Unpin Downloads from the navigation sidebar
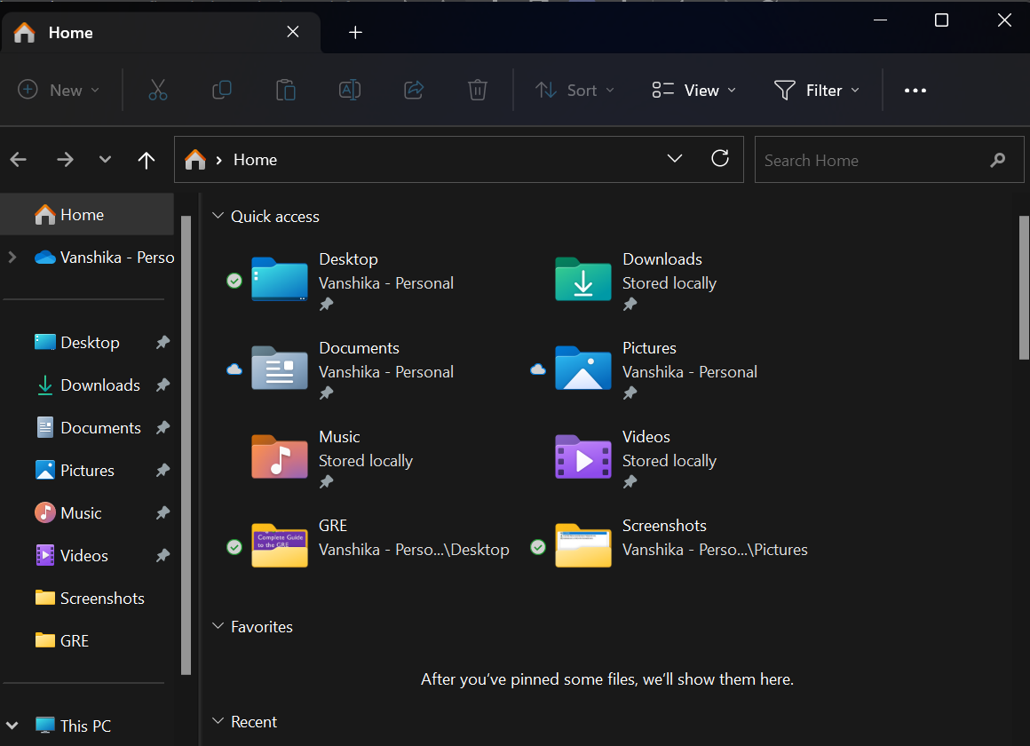Screen dimensions: 1030x746 point(162,385)
